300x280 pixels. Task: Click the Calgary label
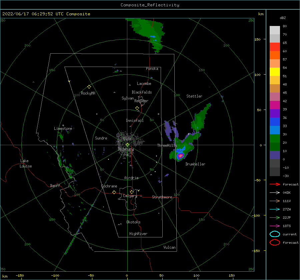(130, 196)
